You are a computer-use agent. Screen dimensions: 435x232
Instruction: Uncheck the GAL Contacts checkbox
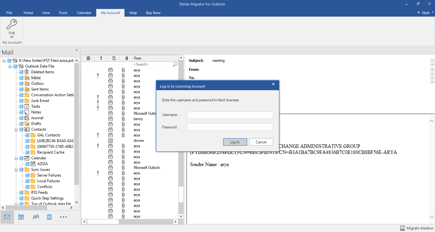28,135
